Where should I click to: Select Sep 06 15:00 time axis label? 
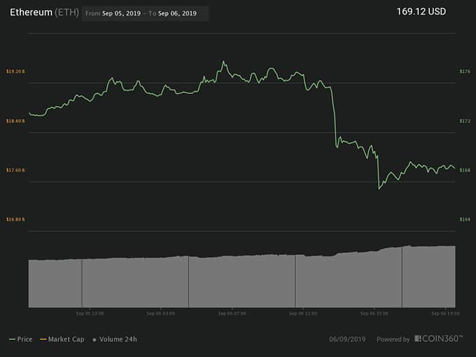tap(373, 313)
